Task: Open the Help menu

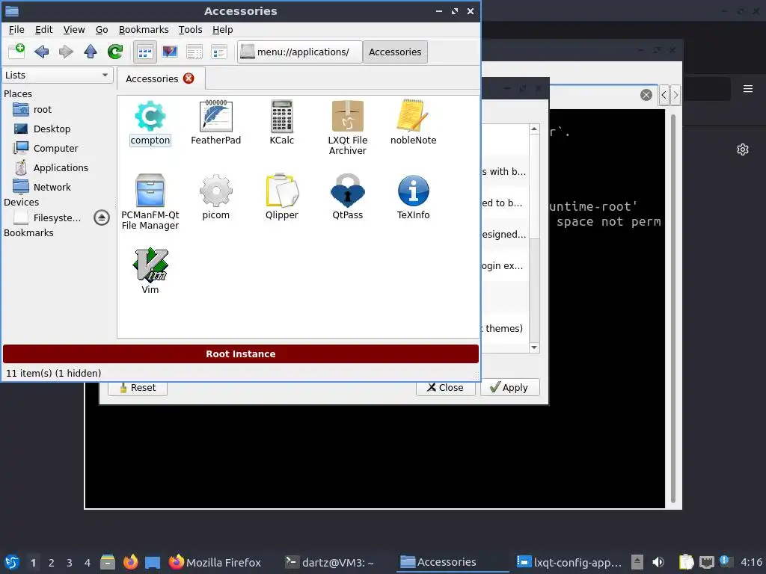Action: [222, 30]
